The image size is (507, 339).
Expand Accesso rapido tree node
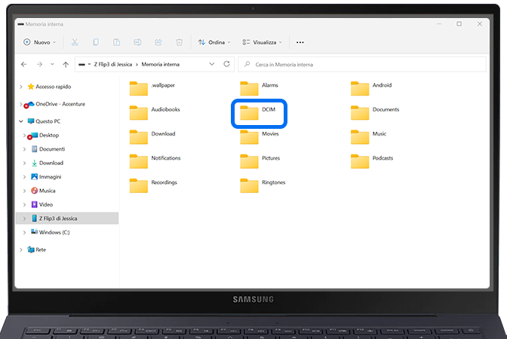coord(21,86)
